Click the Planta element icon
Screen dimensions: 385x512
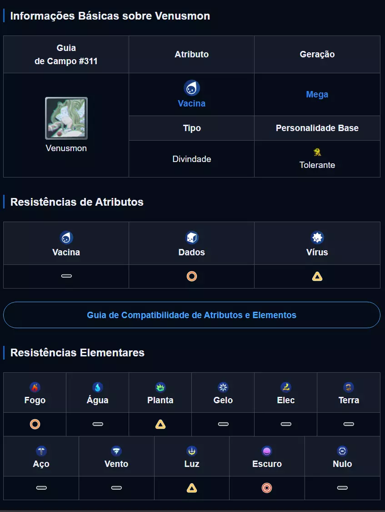160,387
